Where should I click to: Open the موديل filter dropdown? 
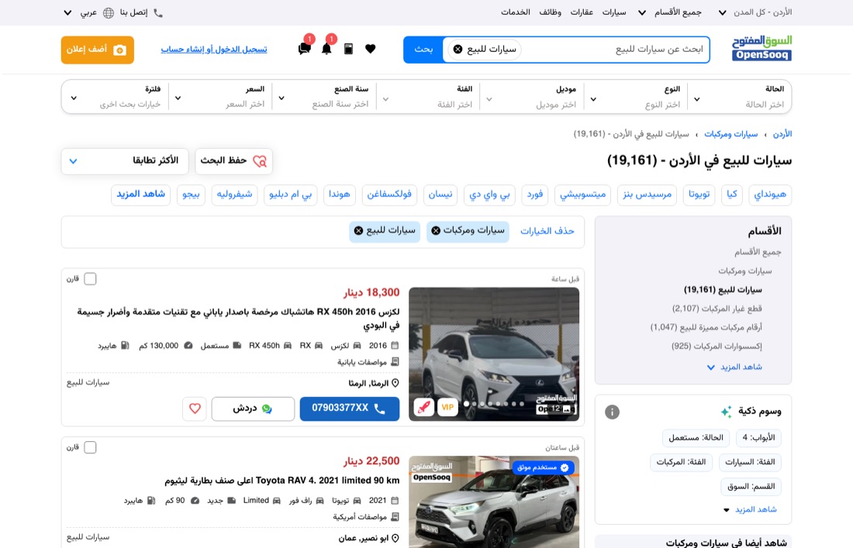tap(532, 98)
